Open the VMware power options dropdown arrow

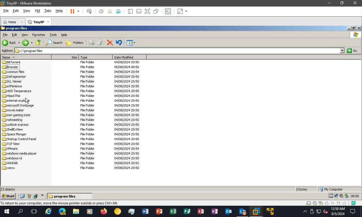tap(78, 11)
